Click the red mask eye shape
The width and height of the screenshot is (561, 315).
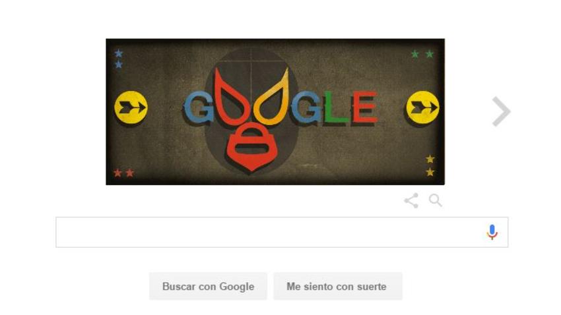pyautogui.click(x=229, y=98)
